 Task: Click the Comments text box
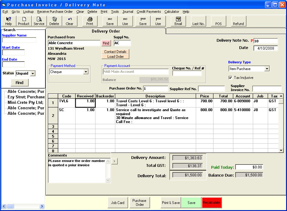tap(77, 171)
